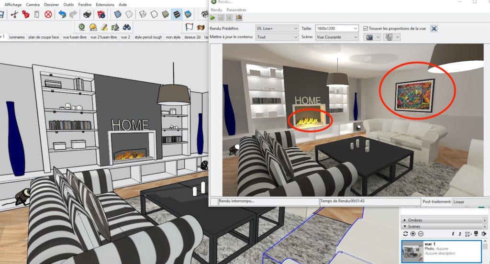Open the Extensions menu
Screen dimensions: 490x264
point(105,5)
